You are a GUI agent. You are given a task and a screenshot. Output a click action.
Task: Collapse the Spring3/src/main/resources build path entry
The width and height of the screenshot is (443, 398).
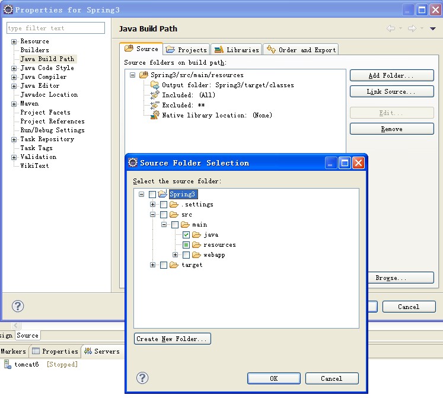[132, 75]
